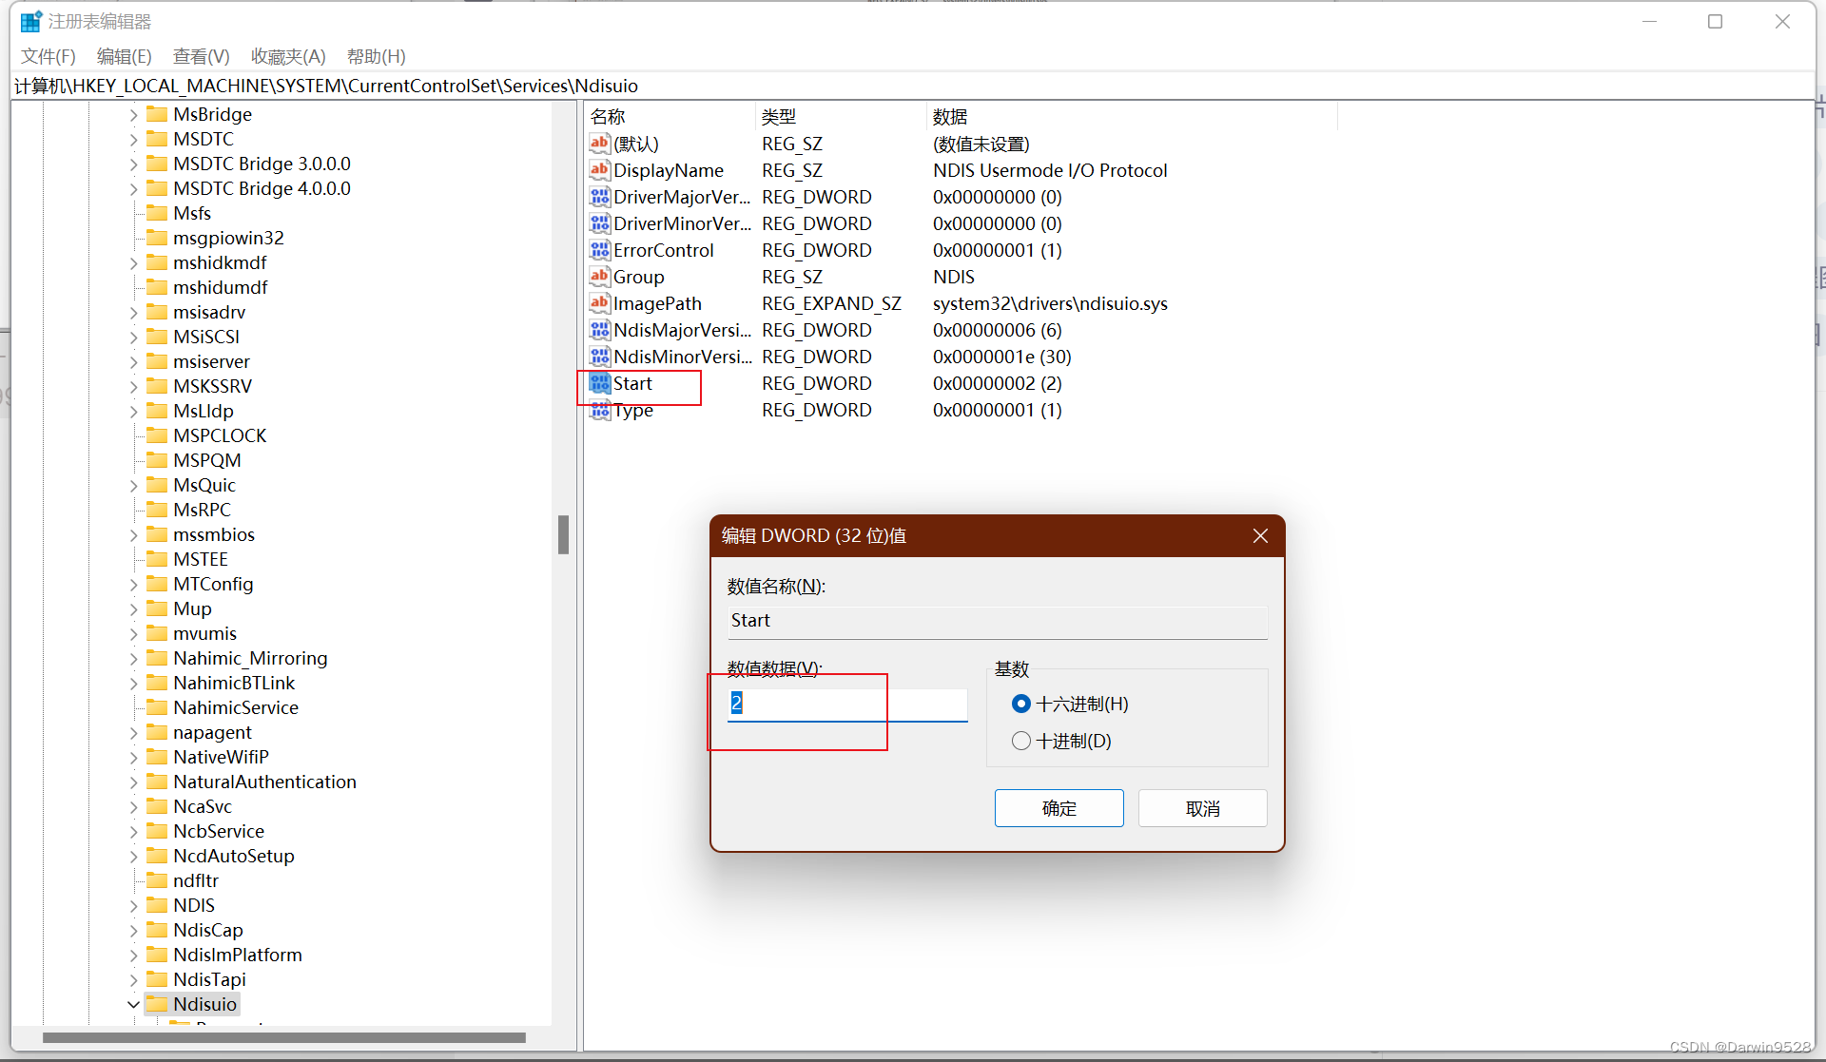Collapse the Ndisuio tree node
1826x1062 pixels.
pos(133,1004)
